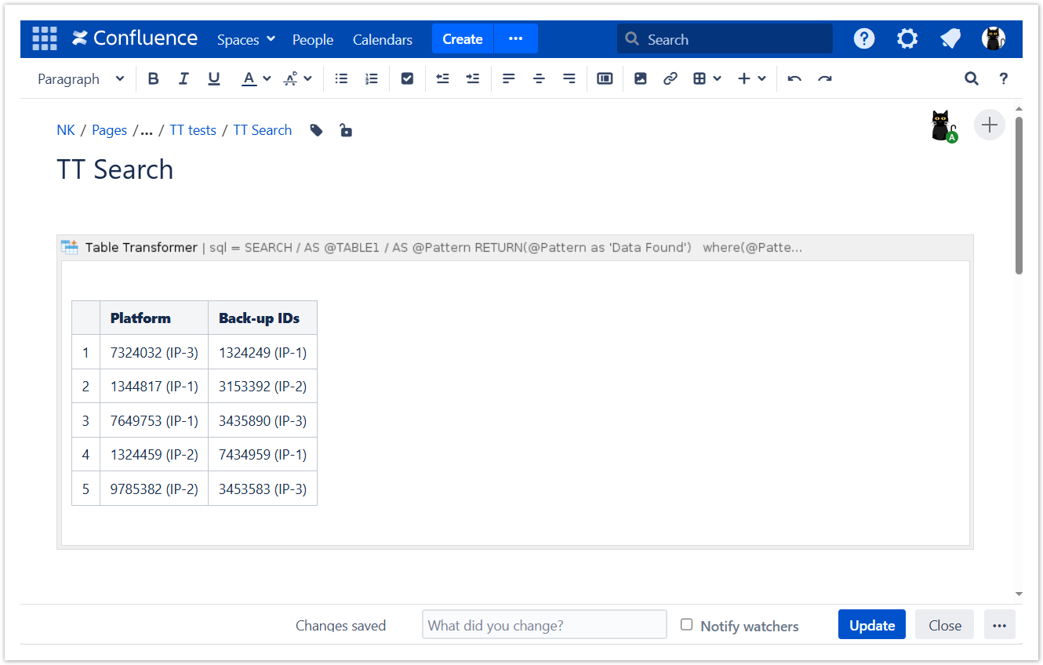Go to Calendars
This screenshot has width=1043, height=665.
[383, 39]
